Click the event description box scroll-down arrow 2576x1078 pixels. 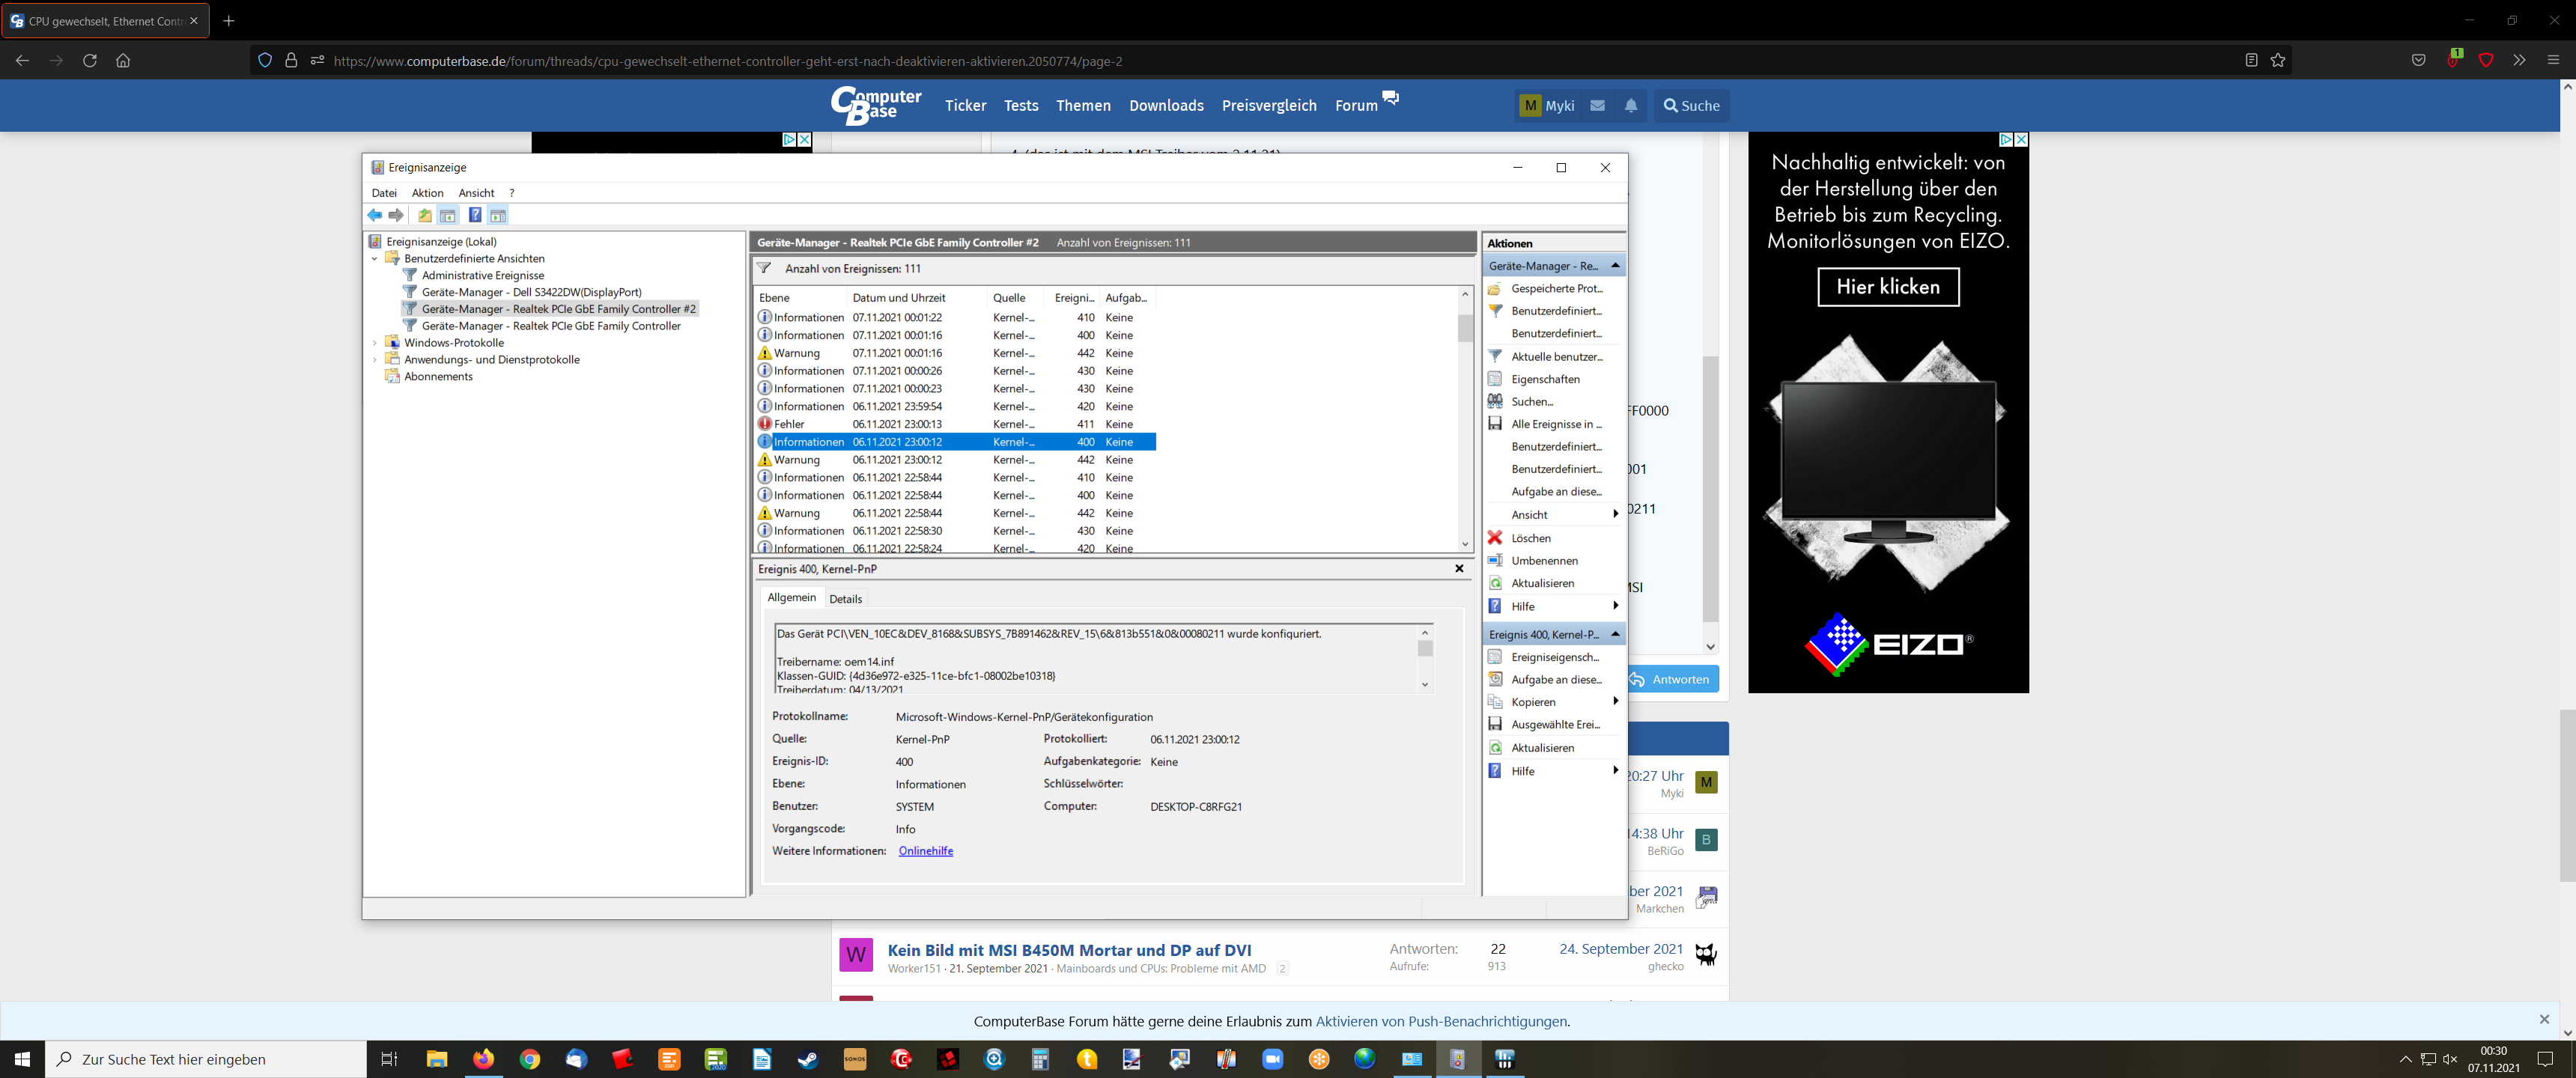(1425, 685)
